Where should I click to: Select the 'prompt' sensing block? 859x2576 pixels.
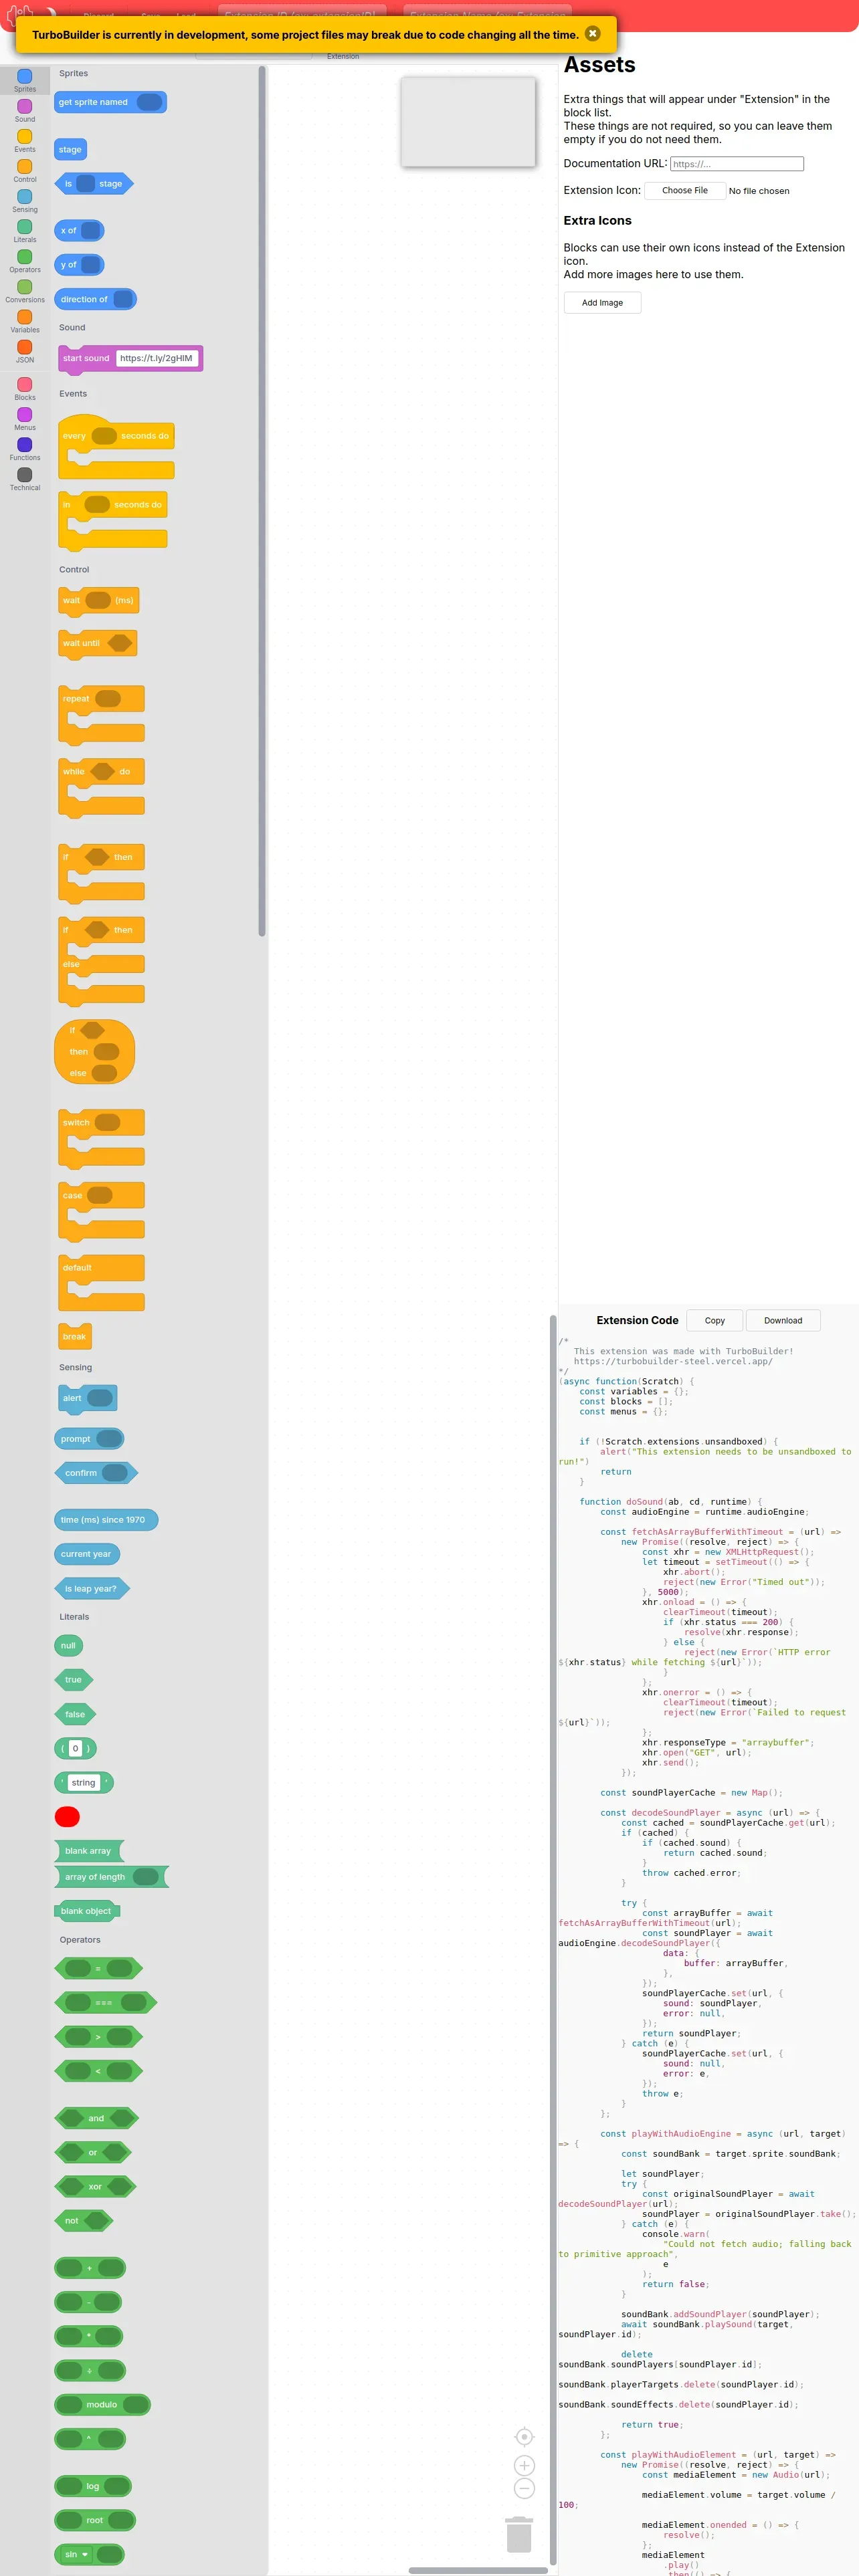(x=89, y=1438)
